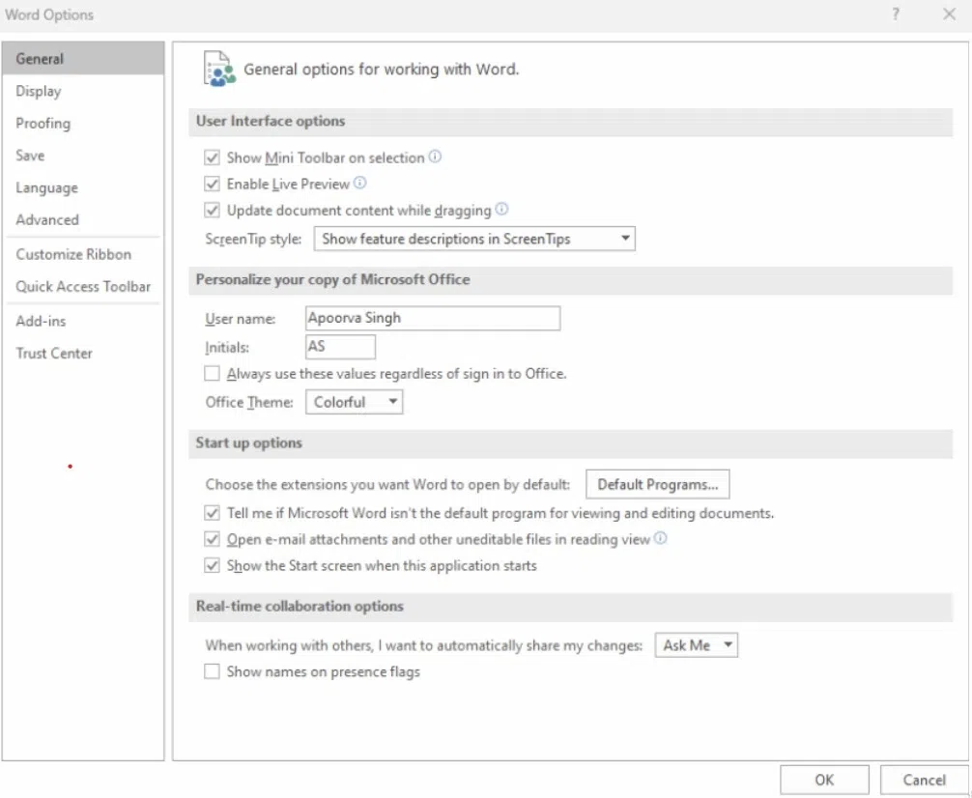Image resolution: width=972 pixels, height=798 pixels.
Task: Toggle Open e-mail attachments in reading view
Action: (x=212, y=539)
